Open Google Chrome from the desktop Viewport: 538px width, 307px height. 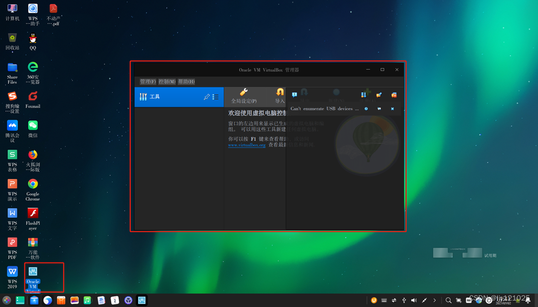tap(32, 184)
